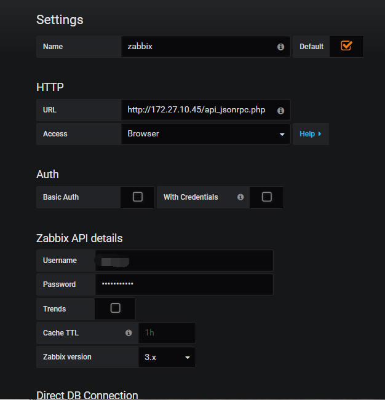Expand the Help section next to Access
Image resolution: width=385 pixels, height=400 pixels.
(x=311, y=134)
